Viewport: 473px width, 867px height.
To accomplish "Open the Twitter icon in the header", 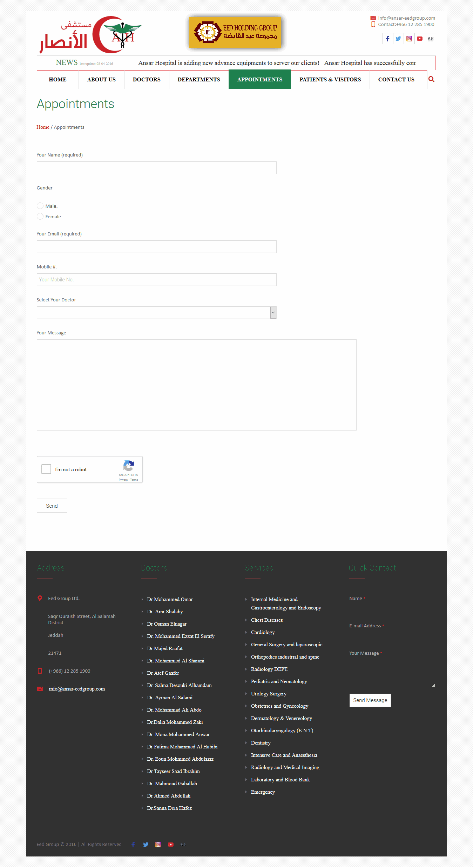I will point(398,39).
